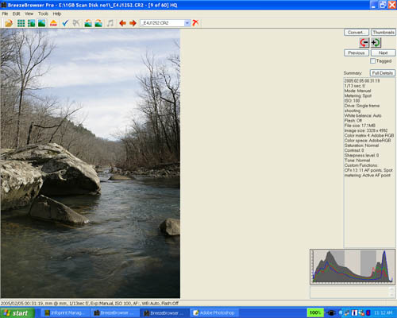Click the river landscape photo preview
This screenshot has height=318, width=397.
click(x=91, y=163)
